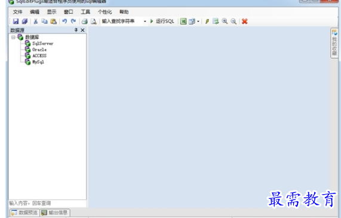
Task: Open the search string dropdown arrow
Action: 145,22
